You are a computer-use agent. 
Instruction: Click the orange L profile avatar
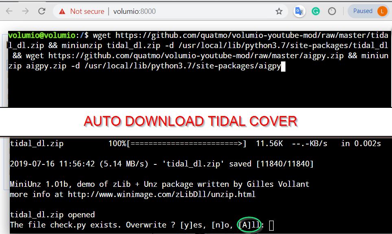(x=382, y=11)
